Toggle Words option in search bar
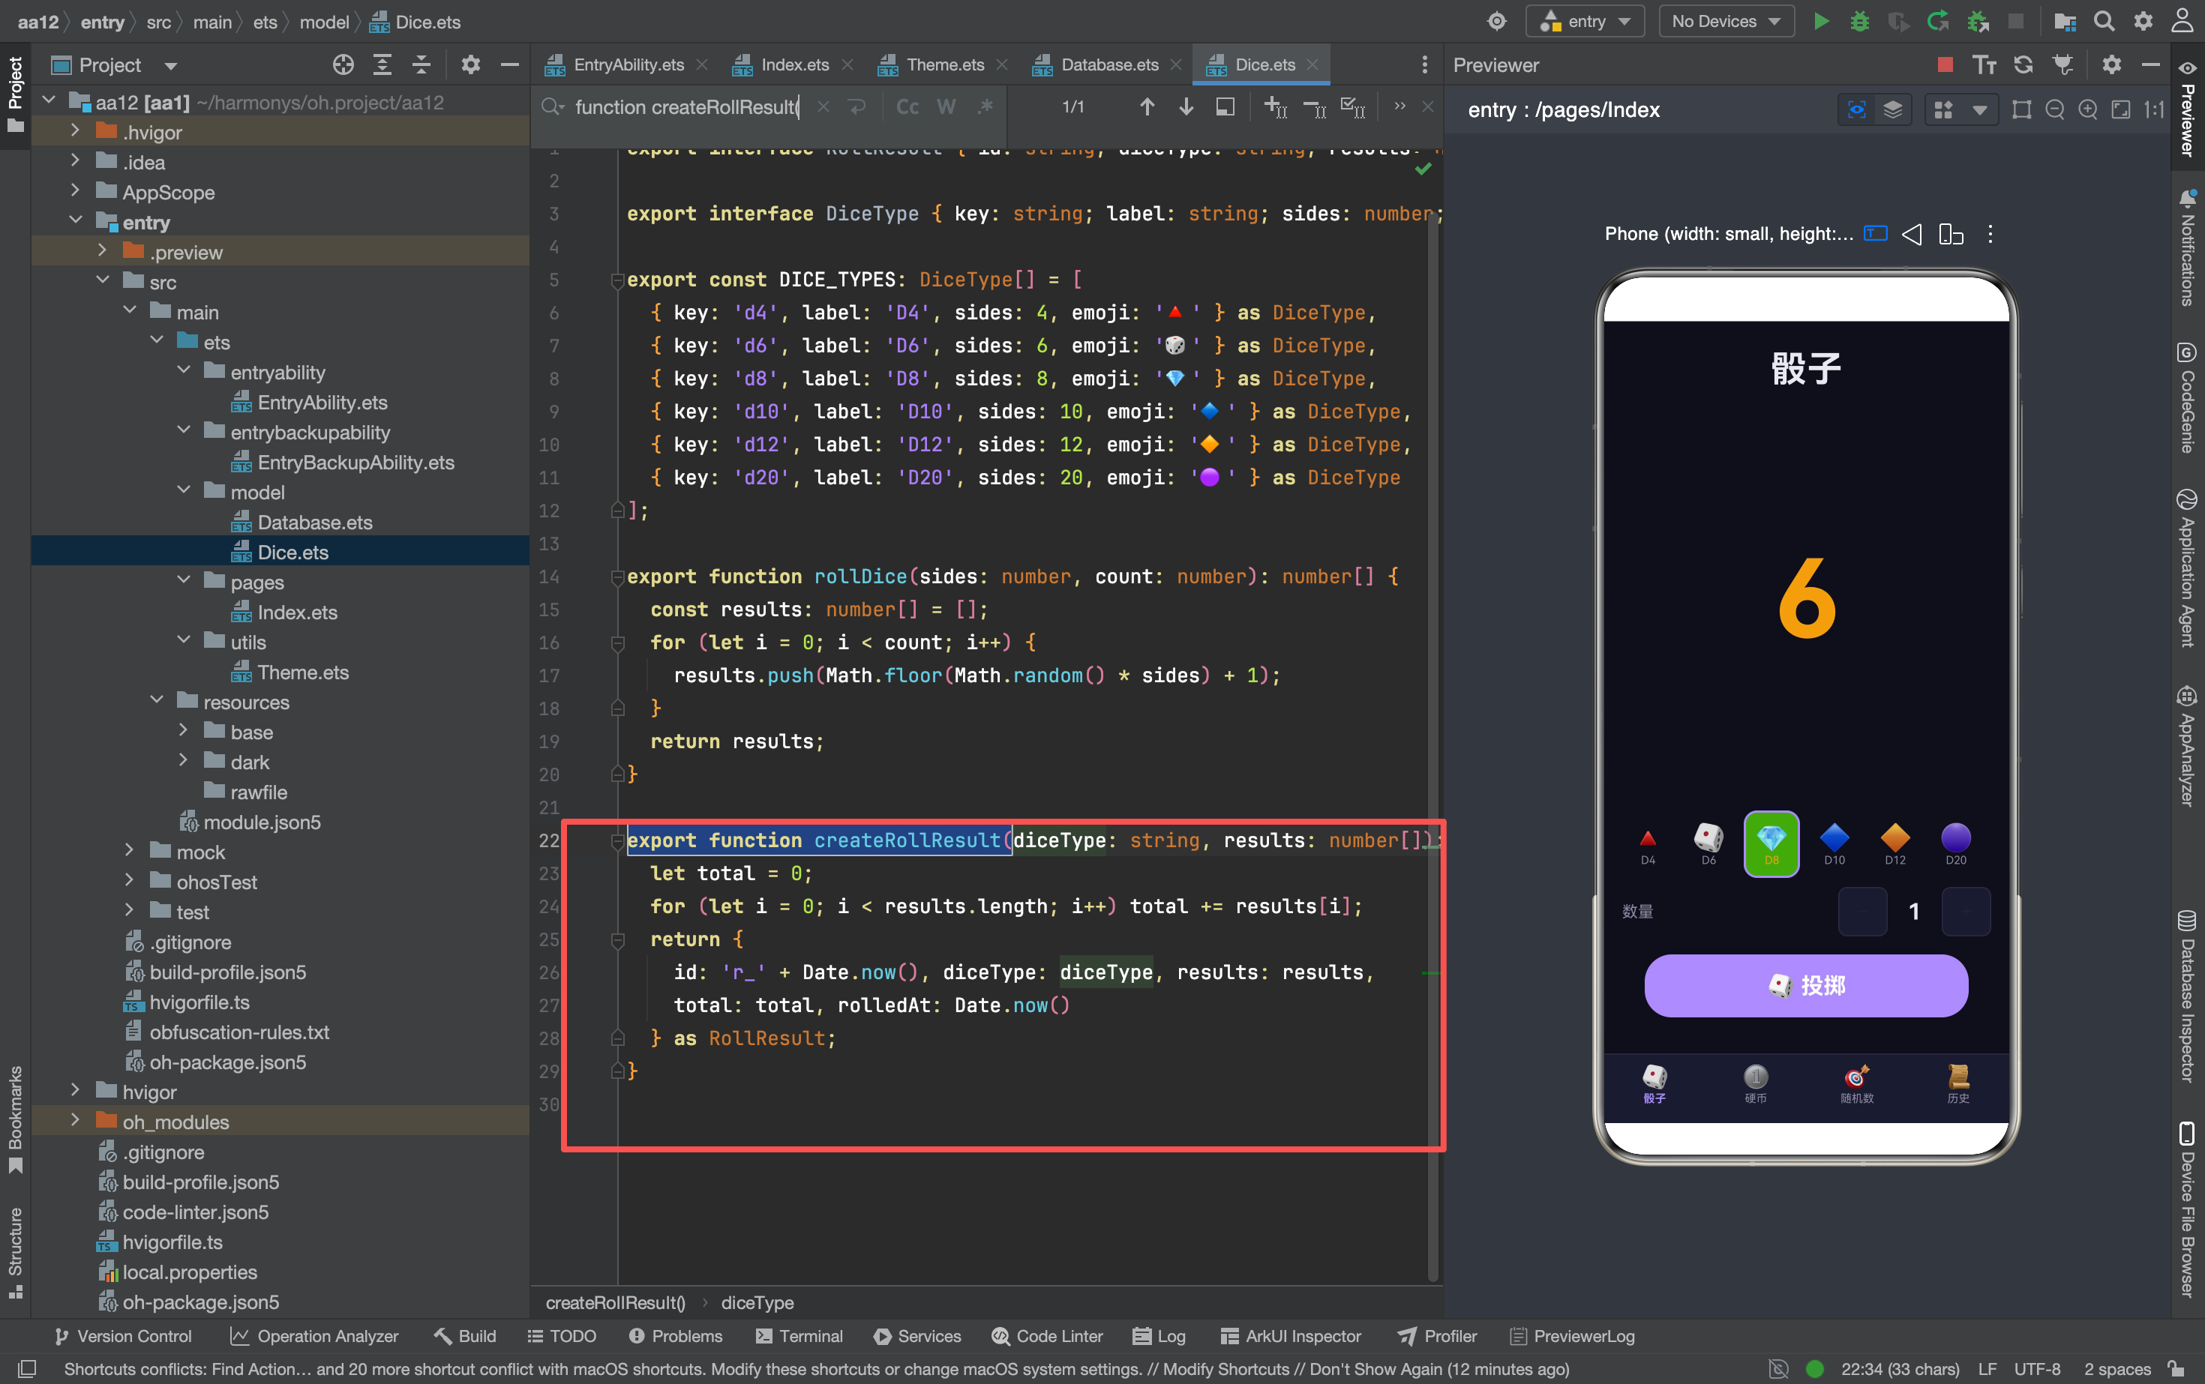The image size is (2205, 1384). [x=946, y=107]
